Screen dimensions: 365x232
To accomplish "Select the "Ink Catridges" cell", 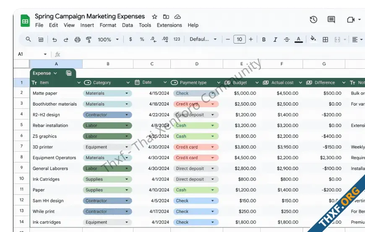I will (56, 179).
